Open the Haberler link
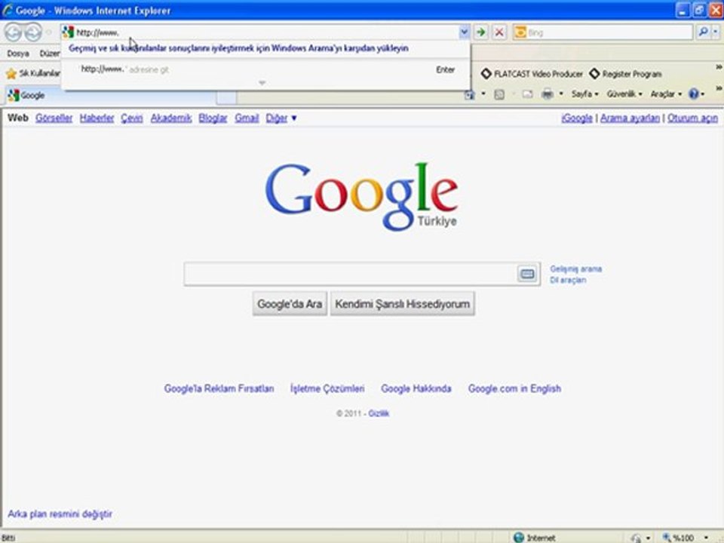The image size is (724, 543). pyautogui.click(x=97, y=118)
